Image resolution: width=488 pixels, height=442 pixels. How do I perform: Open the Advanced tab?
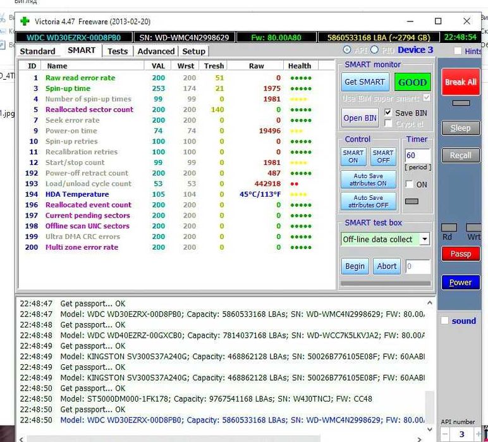click(x=156, y=51)
